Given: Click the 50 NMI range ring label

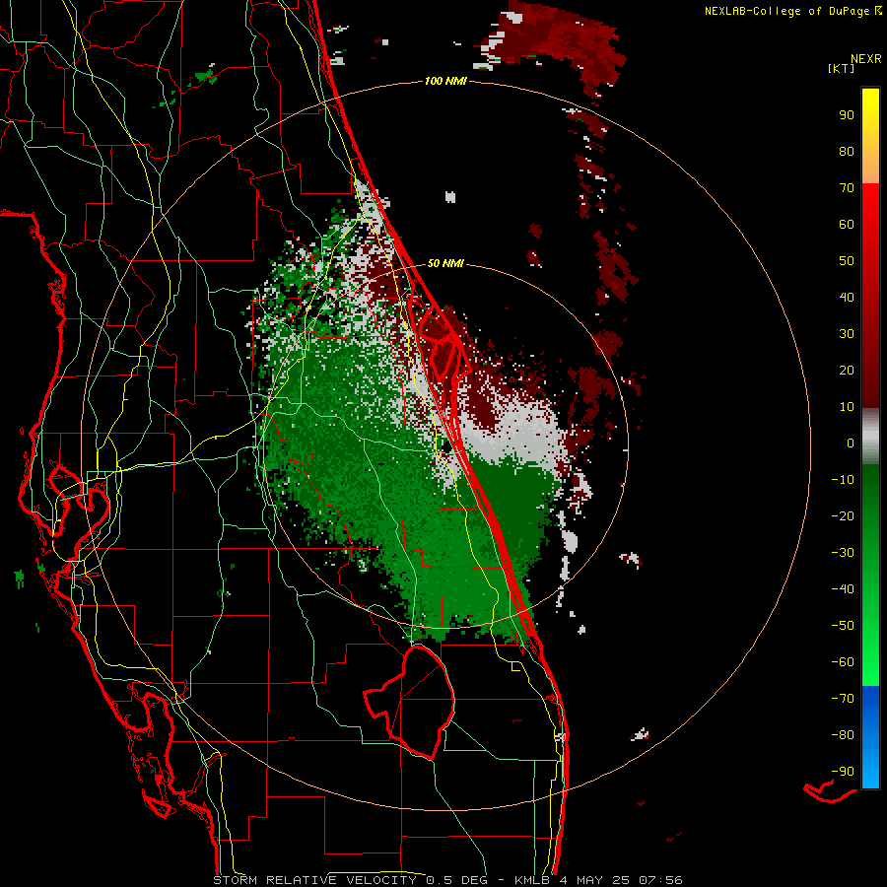Looking at the screenshot, I should pos(445,263).
